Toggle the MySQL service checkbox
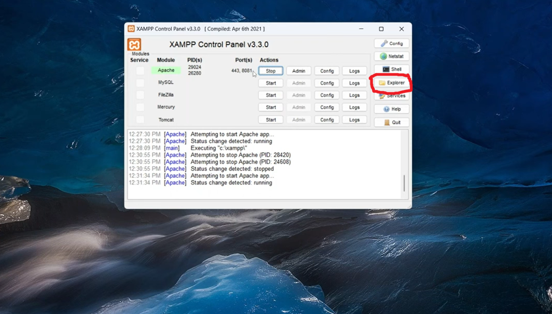 [140, 83]
